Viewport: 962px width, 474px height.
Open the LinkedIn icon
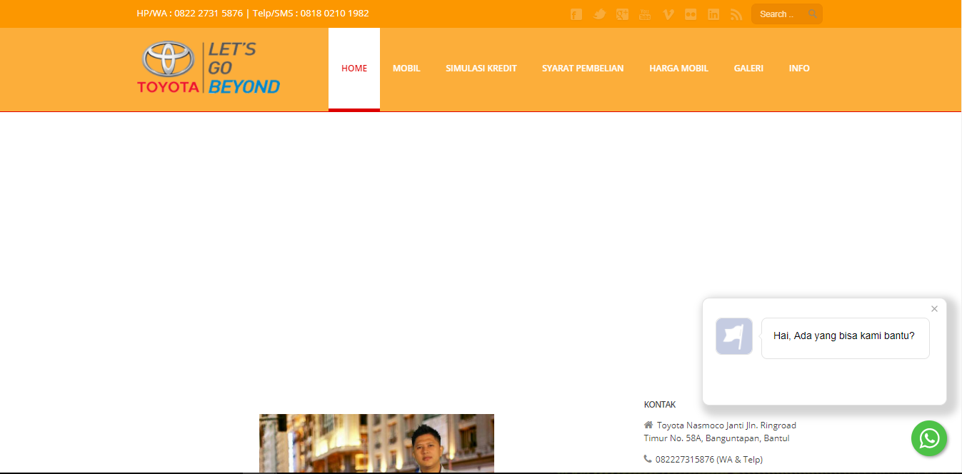713,14
